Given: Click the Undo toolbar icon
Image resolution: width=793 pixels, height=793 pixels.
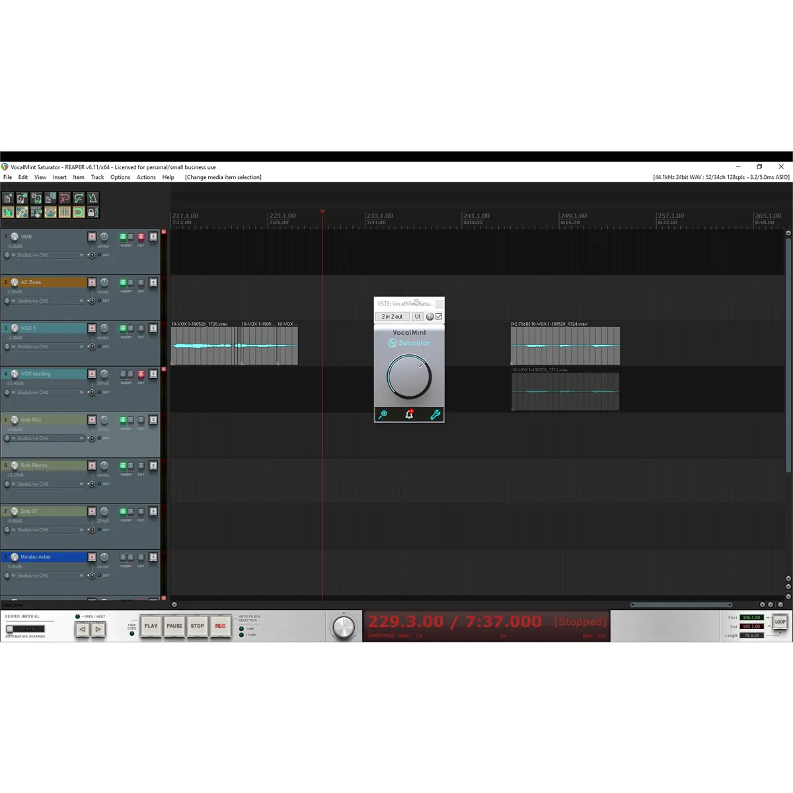Looking at the screenshot, I should coord(64,198).
